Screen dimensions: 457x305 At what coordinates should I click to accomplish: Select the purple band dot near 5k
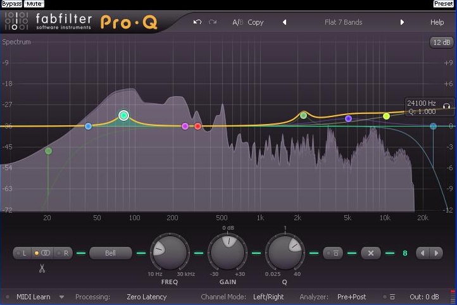pos(348,118)
